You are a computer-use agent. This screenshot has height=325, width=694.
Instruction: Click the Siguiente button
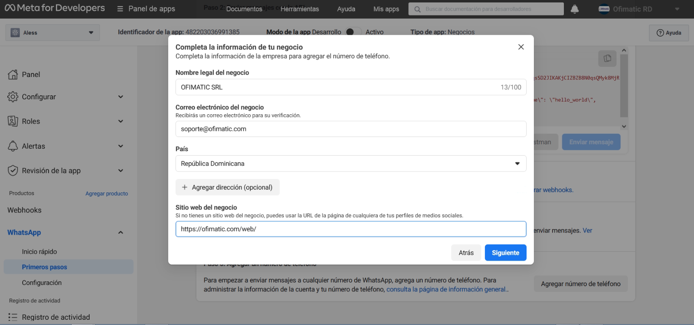505,253
